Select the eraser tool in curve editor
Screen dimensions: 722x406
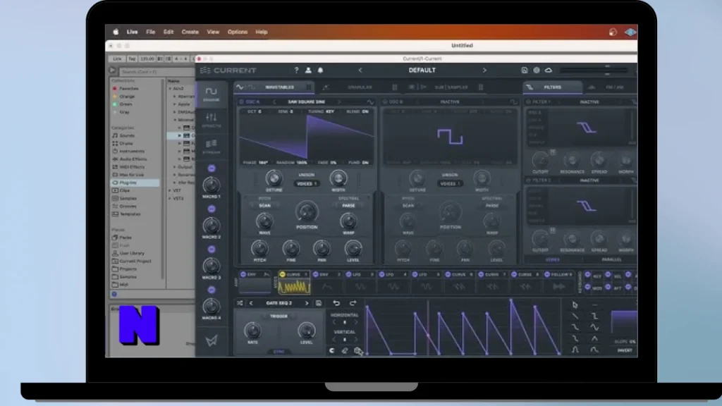coord(344,351)
